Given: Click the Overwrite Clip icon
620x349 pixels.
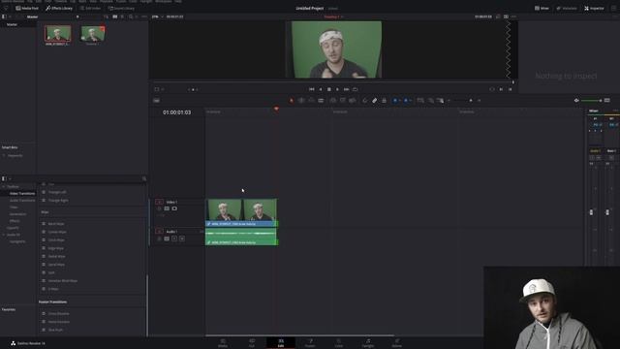Looking at the screenshot, I should pos(343,101).
